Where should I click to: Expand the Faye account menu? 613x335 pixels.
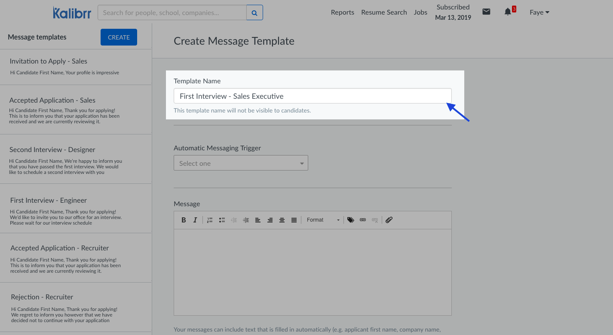click(x=539, y=12)
